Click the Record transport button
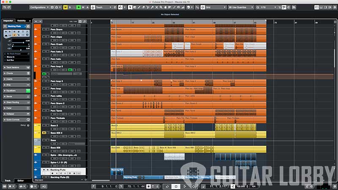This screenshot has height=190, width=338. click(x=194, y=186)
